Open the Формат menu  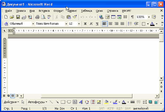pyautogui.click(x=58, y=11)
